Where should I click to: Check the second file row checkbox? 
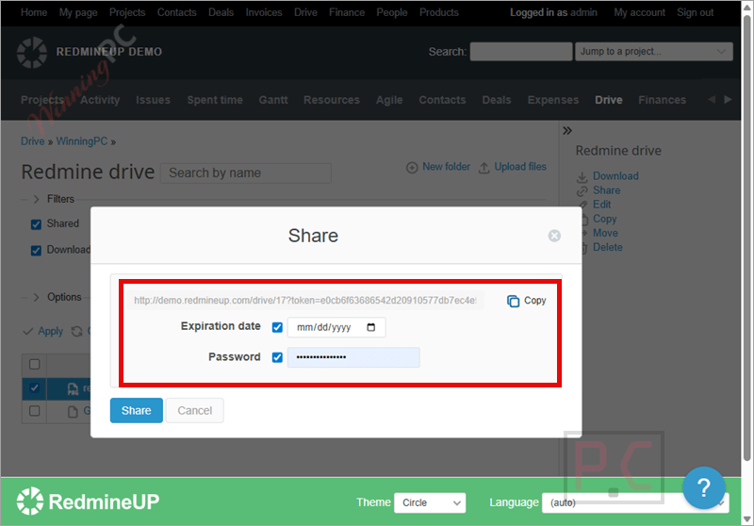coord(35,411)
